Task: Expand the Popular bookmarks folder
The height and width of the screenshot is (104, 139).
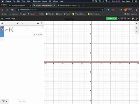Action: pos(67,14)
